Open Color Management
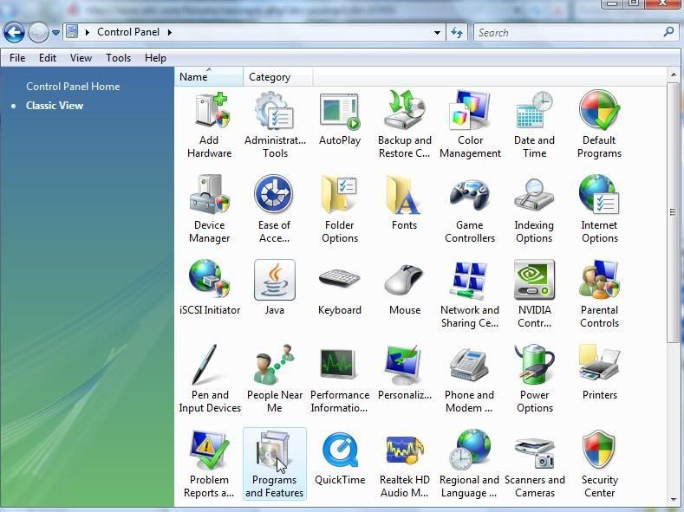The width and height of the screenshot is (684, 512). pos(470,126)
